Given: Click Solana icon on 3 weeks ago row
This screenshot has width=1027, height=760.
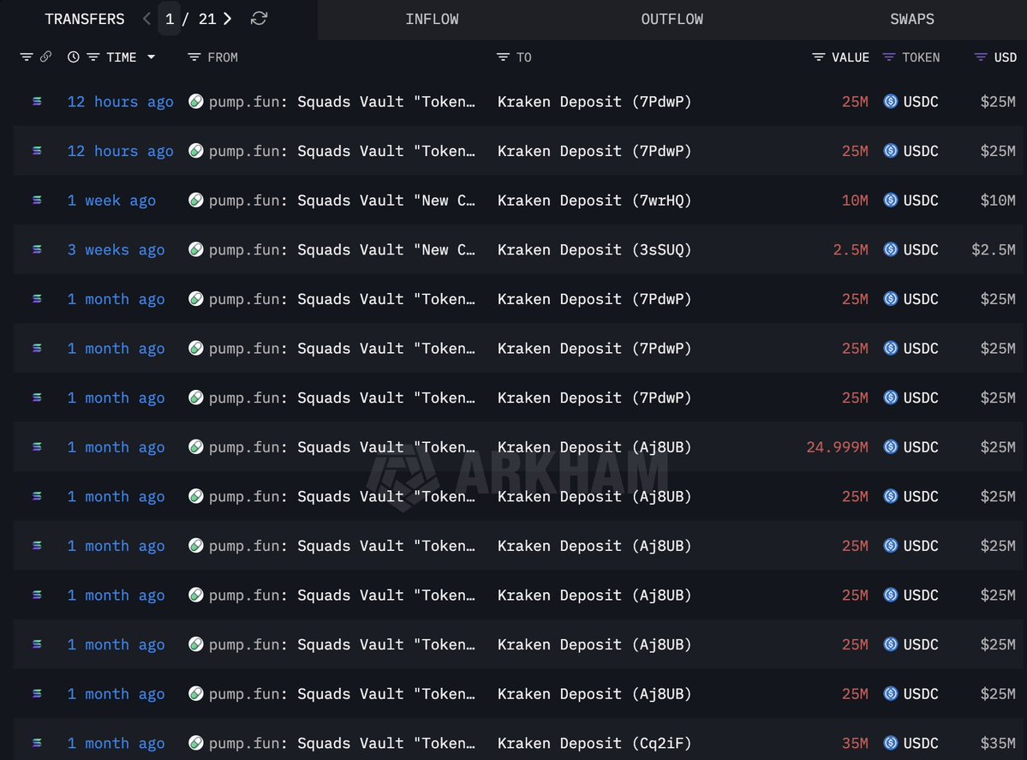Looking at the screenshot, I should [x=37, y=249].
